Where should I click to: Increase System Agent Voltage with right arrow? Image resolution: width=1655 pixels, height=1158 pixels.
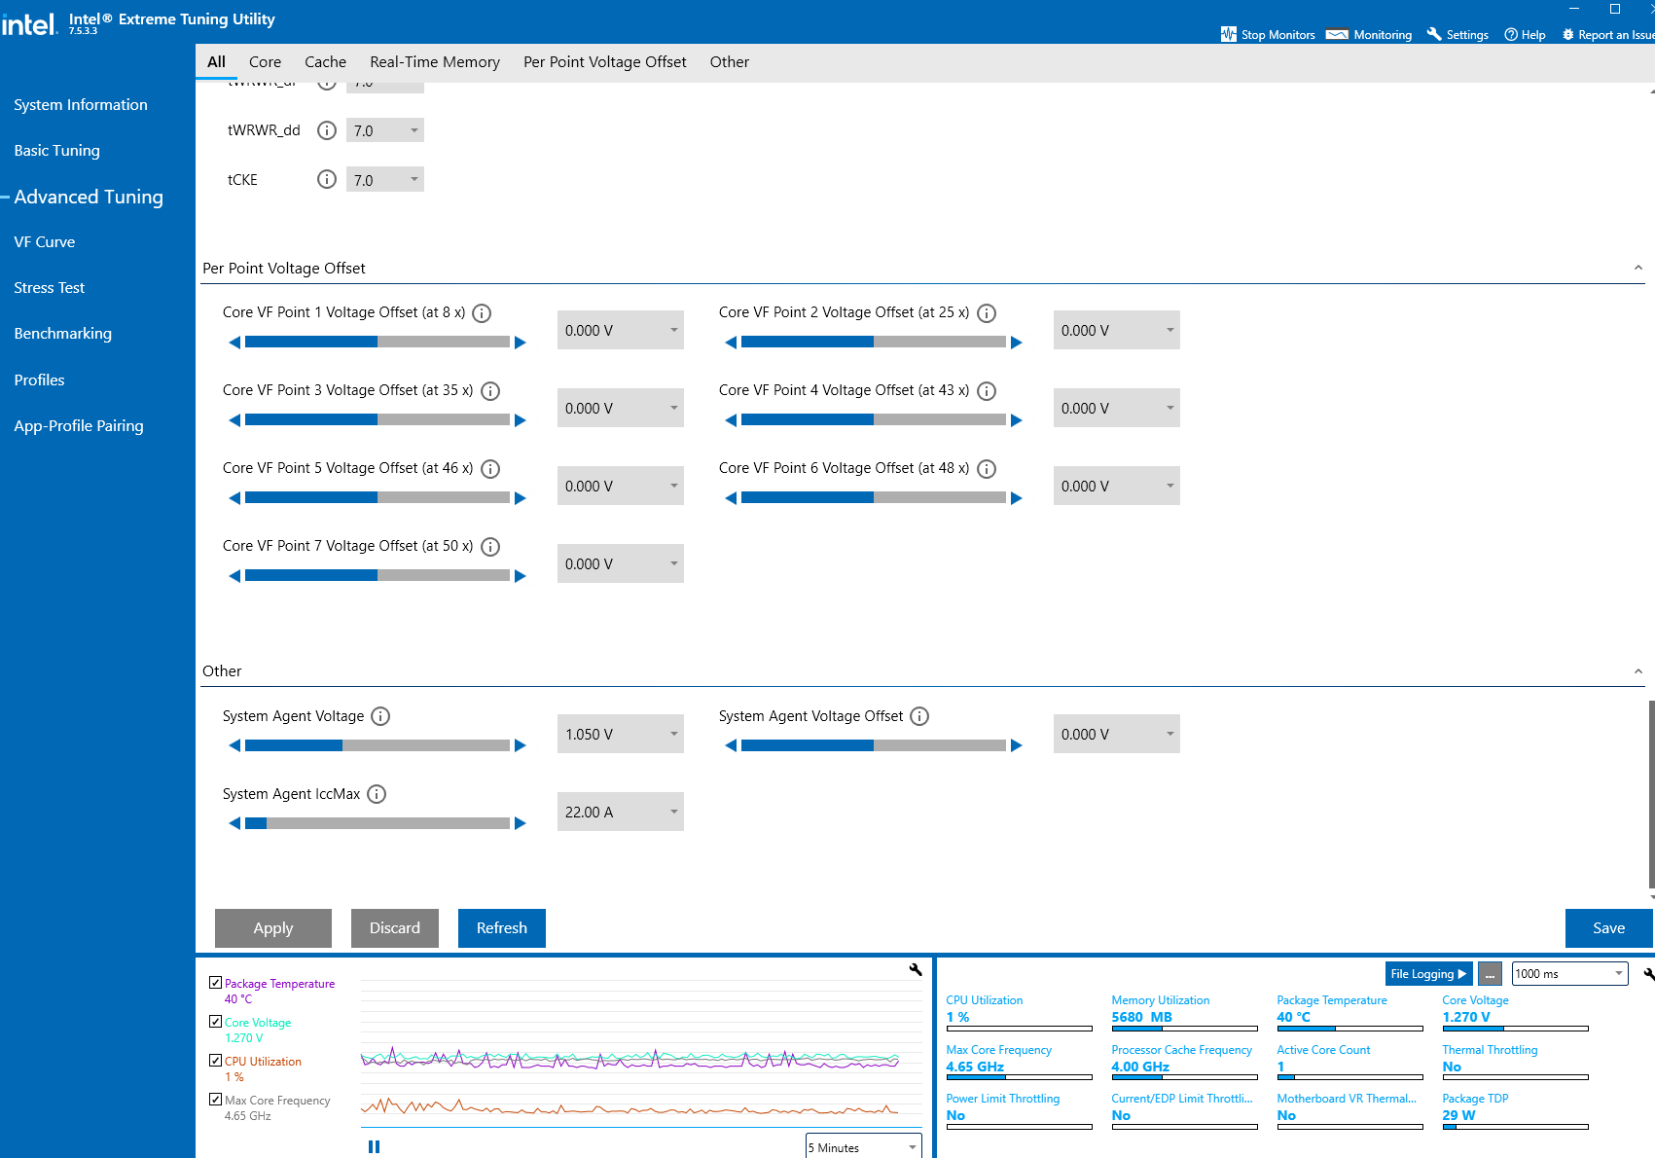pos(521,745)
